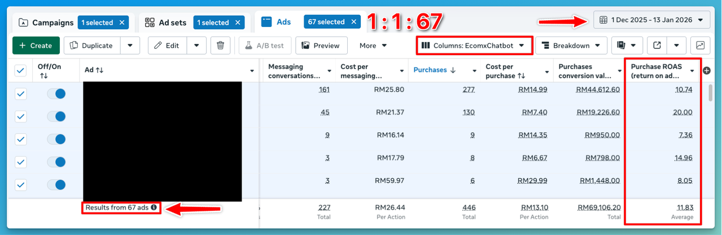
Task: Click the green Create button
Action: pos(36,46)
